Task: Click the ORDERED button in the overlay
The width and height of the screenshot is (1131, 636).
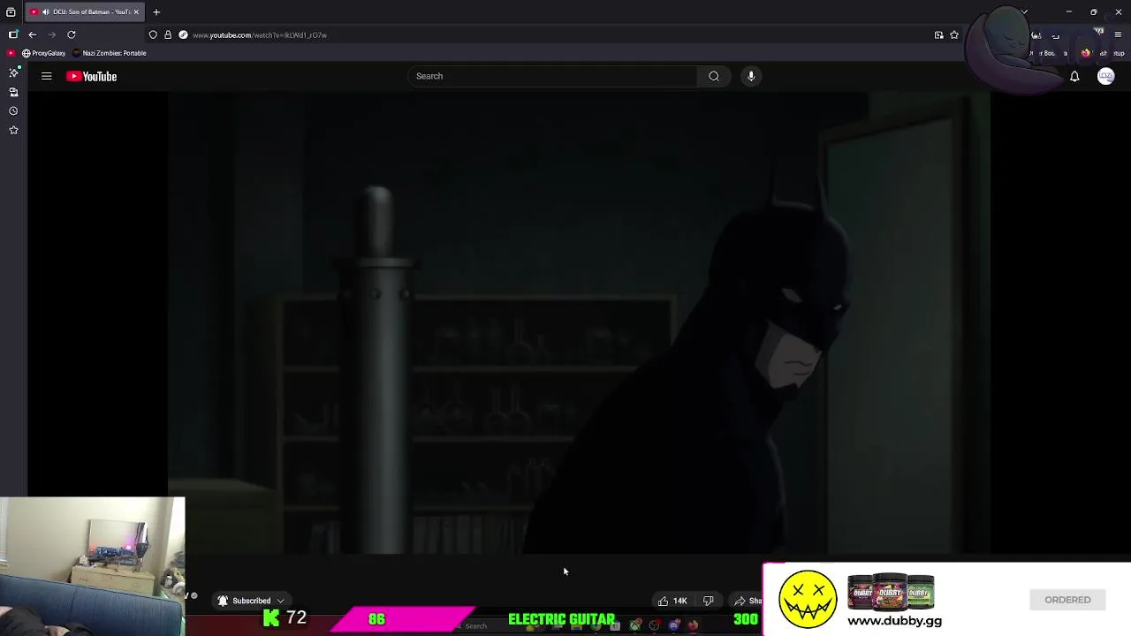Action: (x=1067, y=600)
